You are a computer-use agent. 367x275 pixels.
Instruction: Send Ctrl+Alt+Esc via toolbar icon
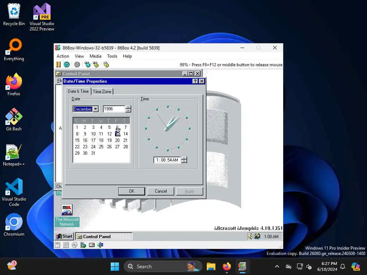pos(96,64)
